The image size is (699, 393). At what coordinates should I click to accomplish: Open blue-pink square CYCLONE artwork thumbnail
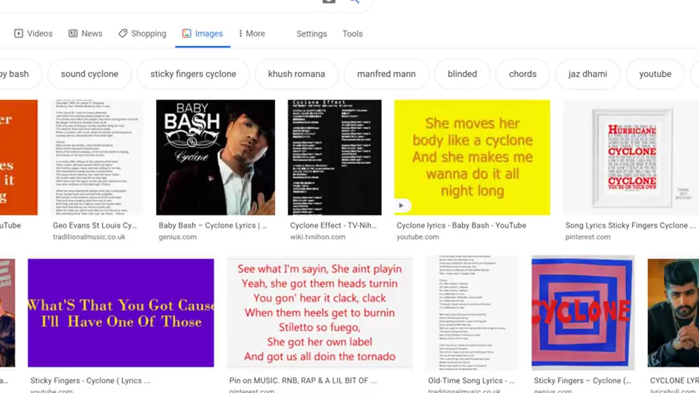tap(583, 313)
